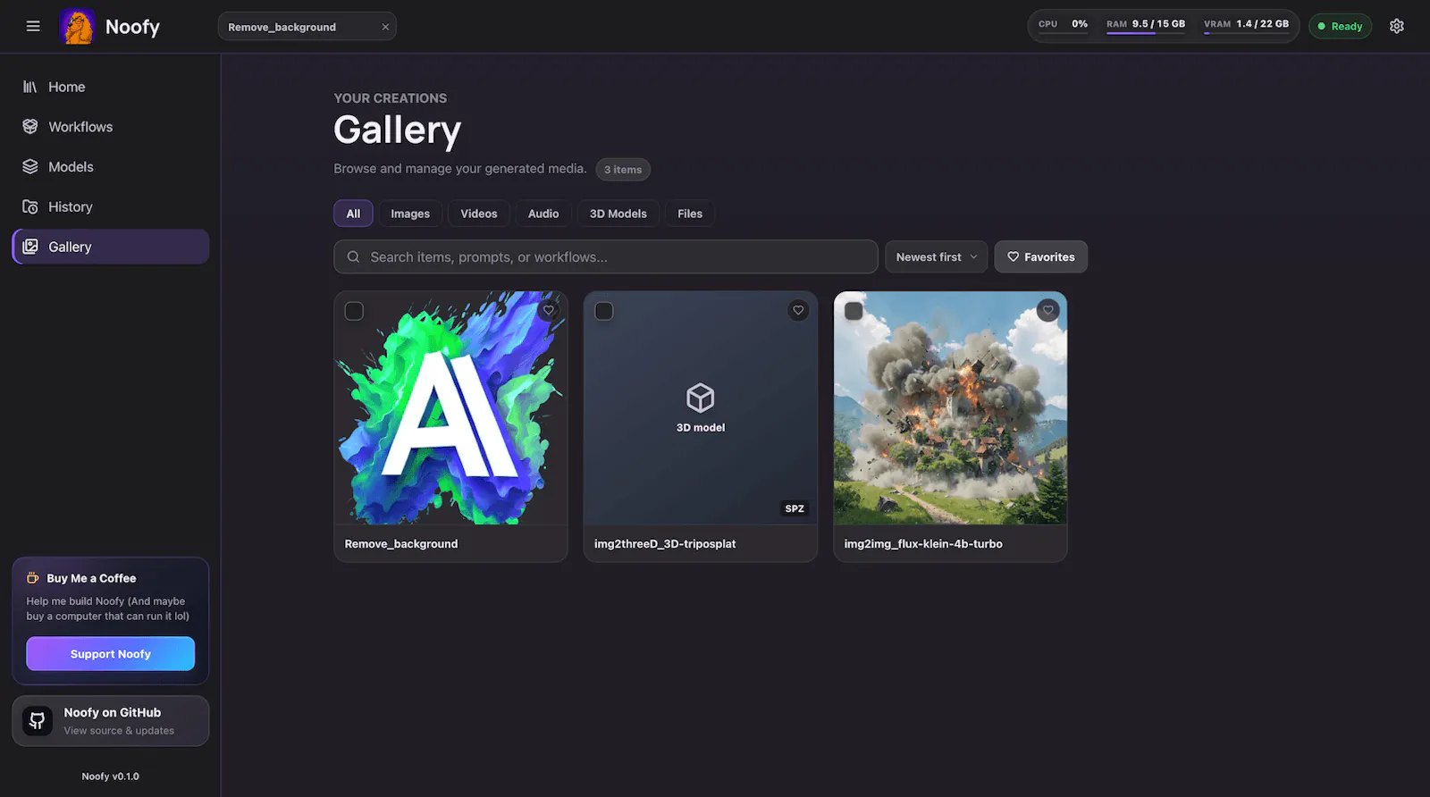Click the Noofy mascot logo
The image size is (1430, 797).
pos(77,27)
